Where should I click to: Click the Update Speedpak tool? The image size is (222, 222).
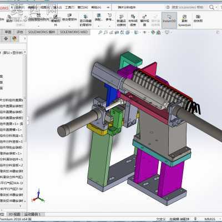coord(184,20)
